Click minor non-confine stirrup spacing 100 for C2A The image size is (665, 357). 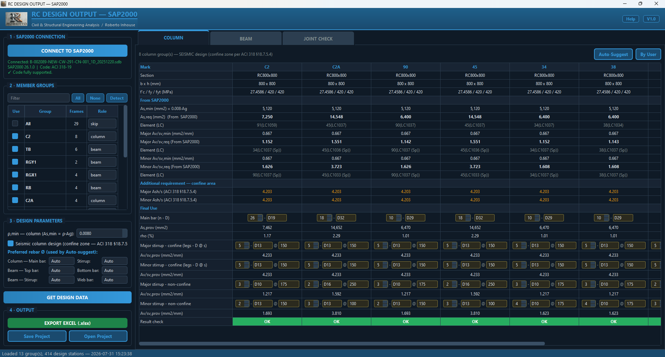358,304
